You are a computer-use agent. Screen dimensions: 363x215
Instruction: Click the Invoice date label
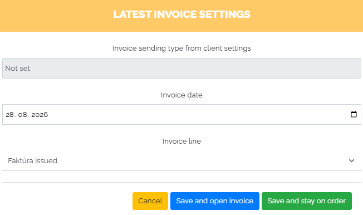point(181,95)
